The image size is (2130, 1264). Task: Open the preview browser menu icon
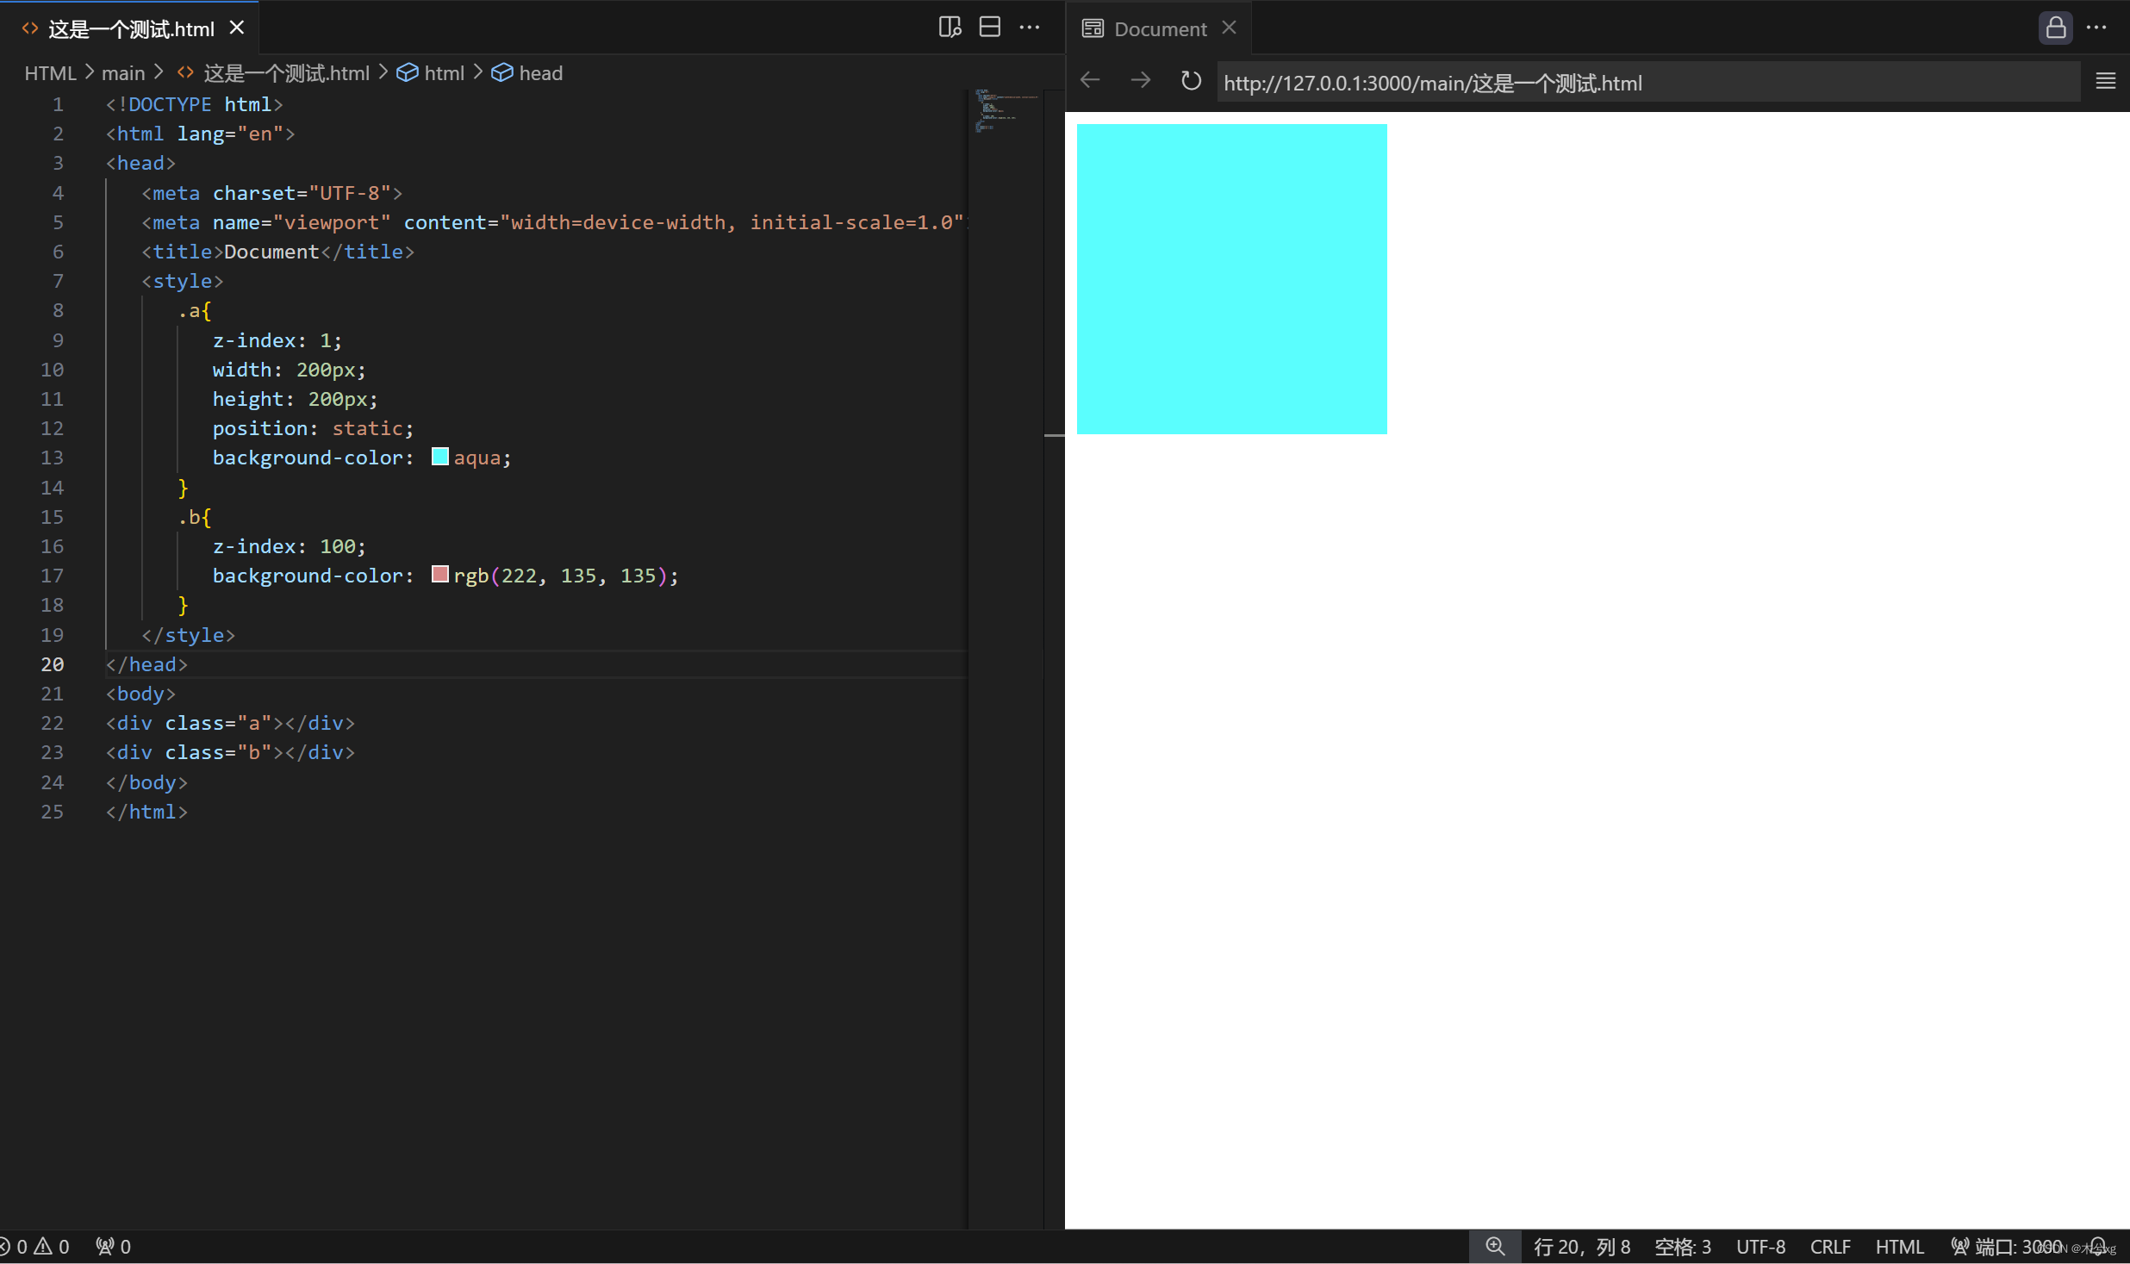pyautogui.click(x=2106, y=81)
